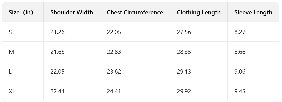The height and width of the screenshot is (102, 282).
Task: Click shoulder width value 21.26
Action: [x=57, y=32]
